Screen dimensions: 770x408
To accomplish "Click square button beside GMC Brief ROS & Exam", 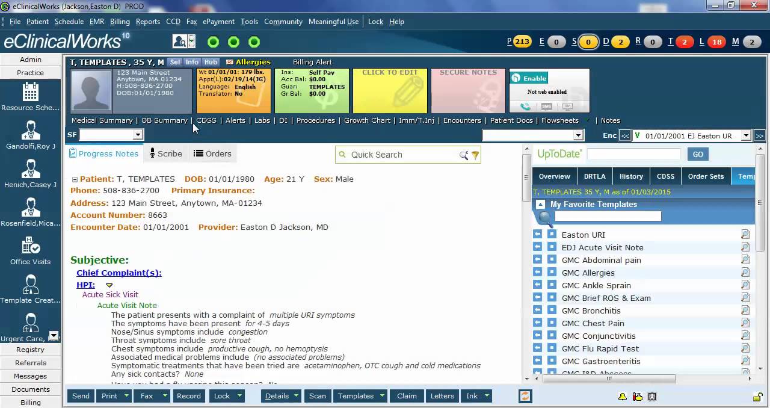I will [552, 298].
